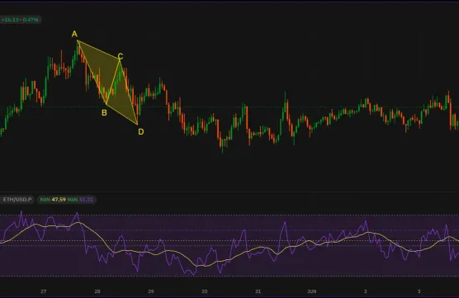Select the lower dotted band of the oscillator
The image size is (459, 298).
pos(229,276)
